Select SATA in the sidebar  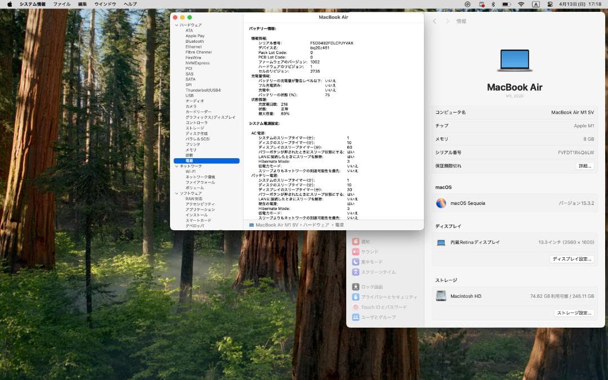click(x=190, y=79)
